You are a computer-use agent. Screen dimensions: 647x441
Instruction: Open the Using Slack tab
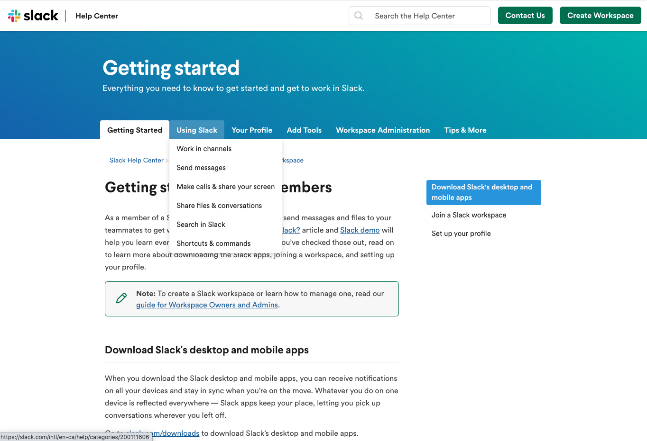[x=197, y=130]
